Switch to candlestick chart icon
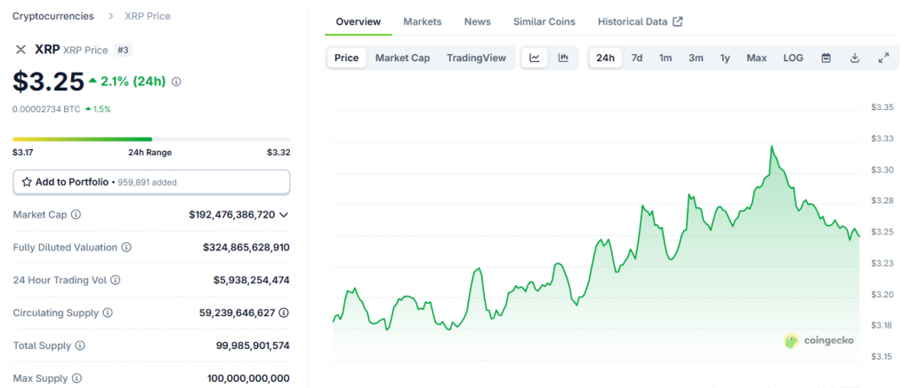The image size is (911, 388). pos(563,58)
